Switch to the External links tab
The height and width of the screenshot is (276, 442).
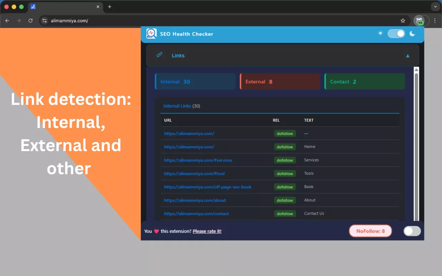coord(280,81)
